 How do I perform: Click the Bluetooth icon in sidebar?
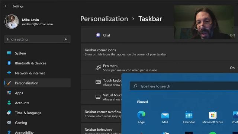click(x=9, y=63)
